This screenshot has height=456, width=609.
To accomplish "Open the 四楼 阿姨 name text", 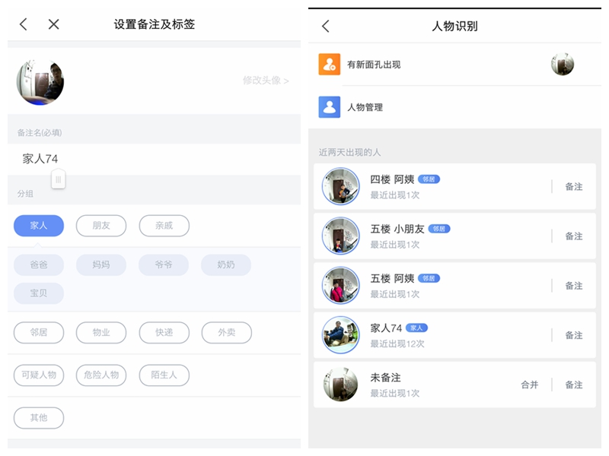I will coord(392,179).
